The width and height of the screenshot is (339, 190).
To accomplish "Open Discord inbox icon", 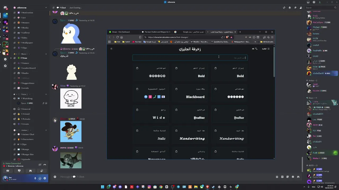I will (x=308, y=2).
